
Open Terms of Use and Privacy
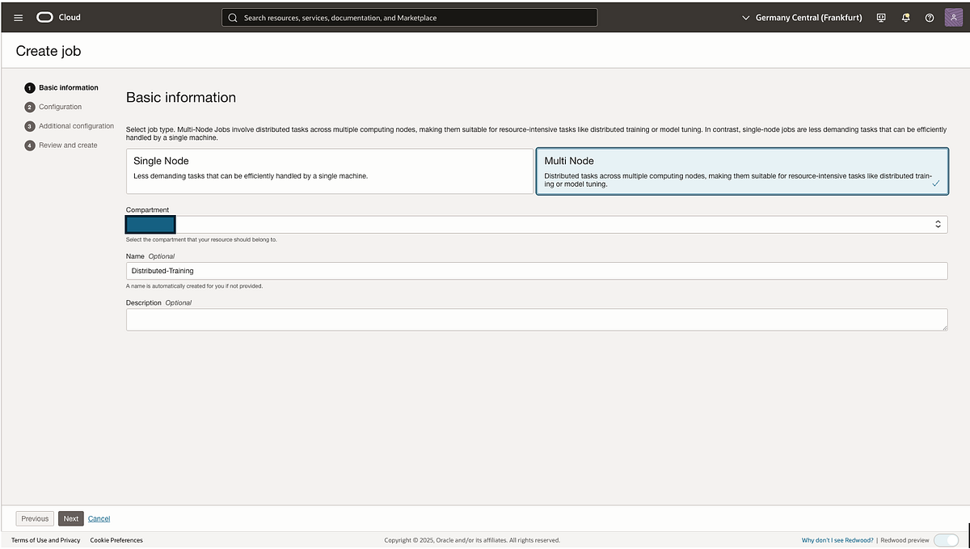pyautogui.click(x=46, y=540)
